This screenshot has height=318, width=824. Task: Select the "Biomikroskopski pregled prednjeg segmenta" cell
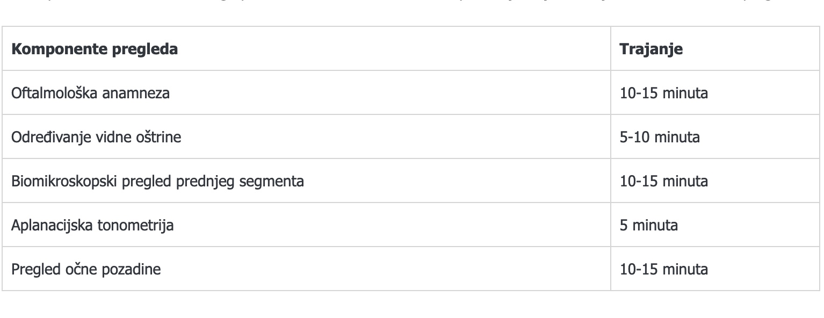pyautogui.click(x=157, y=181)
